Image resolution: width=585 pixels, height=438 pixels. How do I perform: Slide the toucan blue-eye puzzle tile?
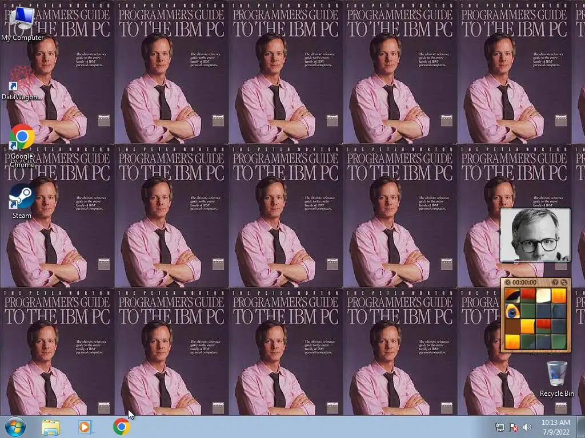click(512, 311)
